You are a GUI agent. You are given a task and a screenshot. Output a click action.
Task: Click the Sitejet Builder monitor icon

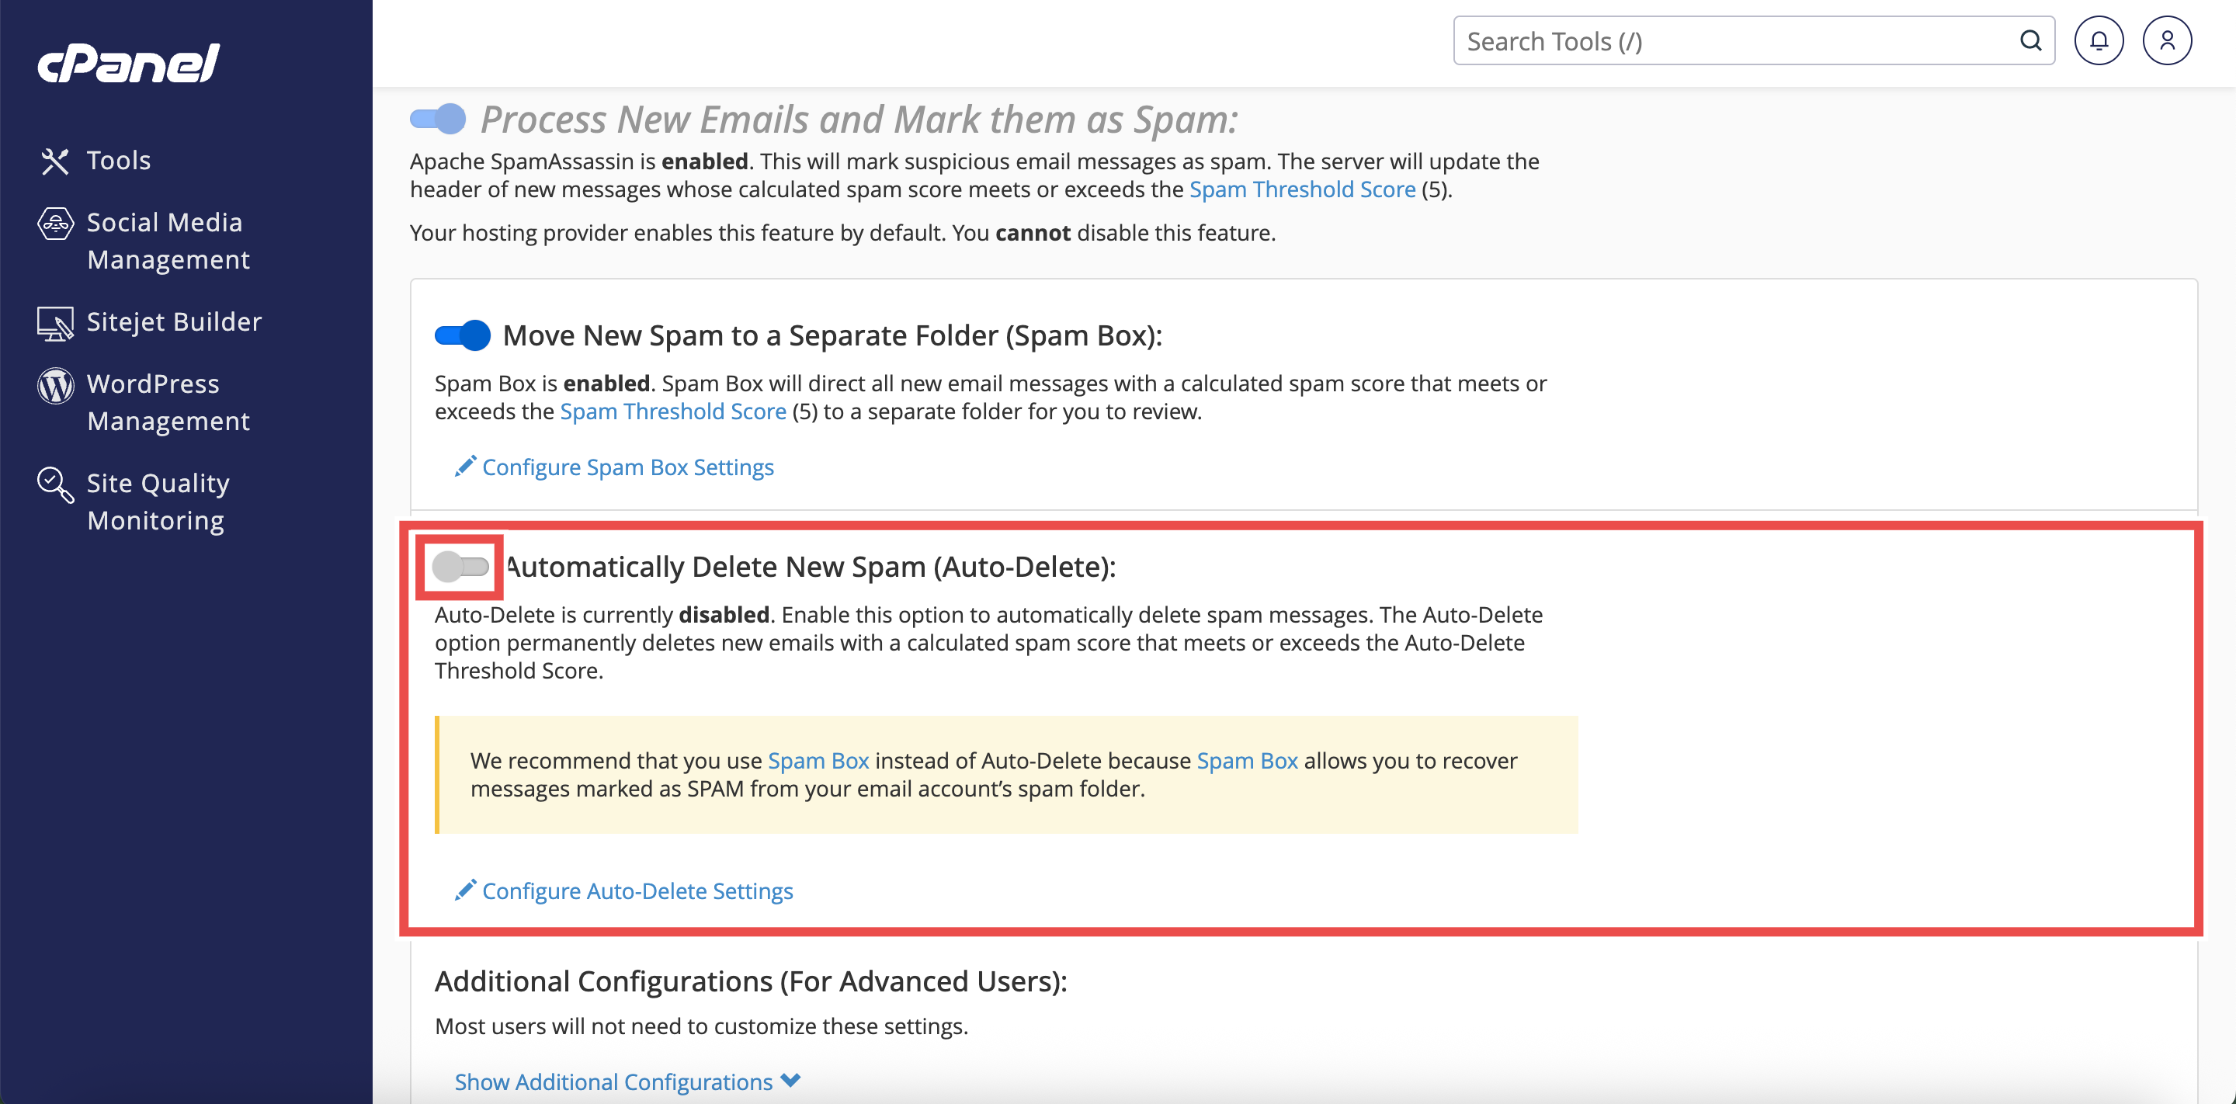tap(54, 323)
